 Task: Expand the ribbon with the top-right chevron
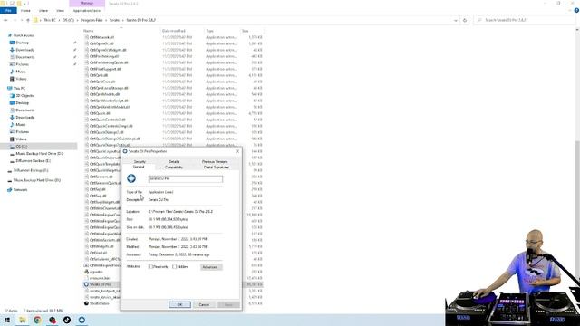tap(570, 10)
